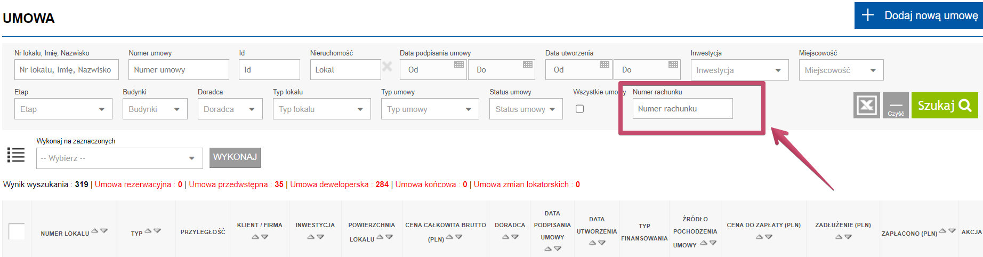Click the Nieruchomość Lokal input field
Viewport: 983px width, 257px height.
pos(345,70)
